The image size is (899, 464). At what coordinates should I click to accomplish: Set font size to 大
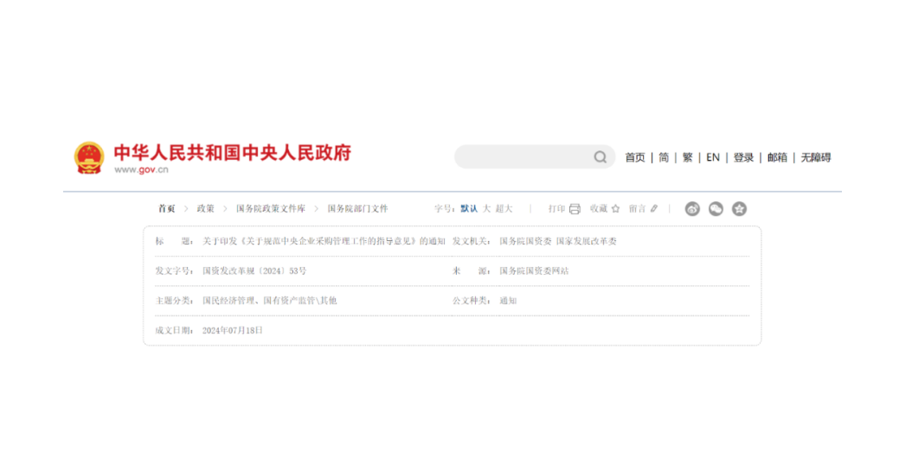coord(486,209)
